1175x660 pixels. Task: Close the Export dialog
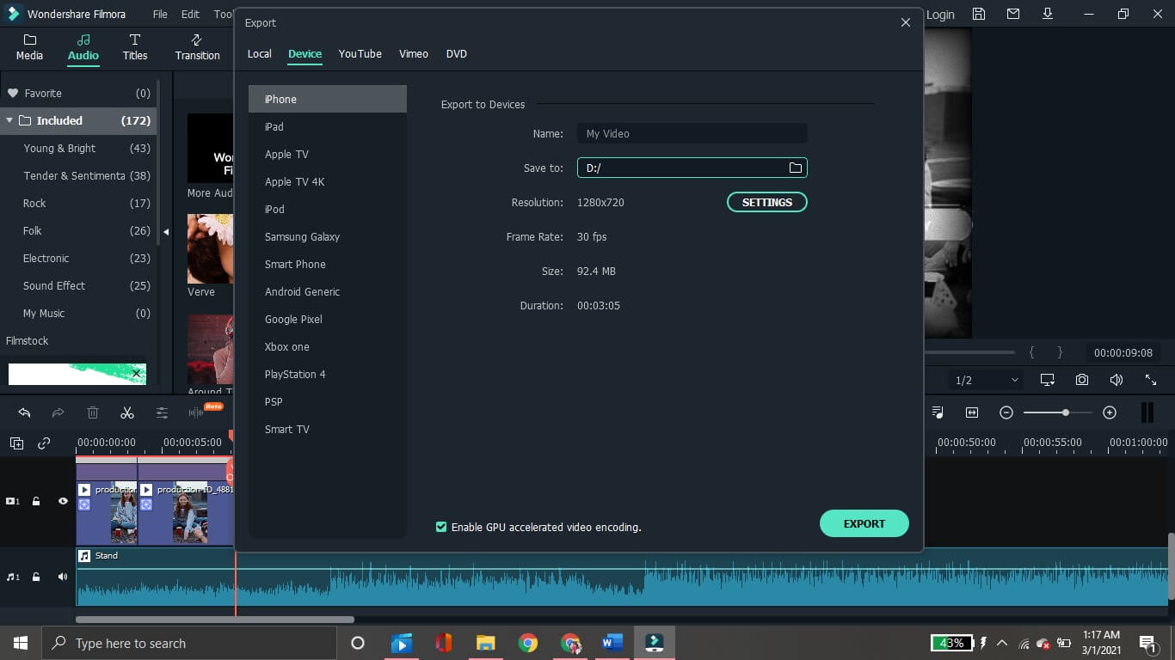click(x=905, y=22)
